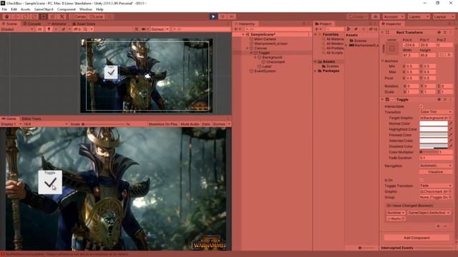Image resolution: width=458 pixels, height=257 pixels.
Task: Toggle scene lighting bulb icon
Action: [x=49, y=29]
